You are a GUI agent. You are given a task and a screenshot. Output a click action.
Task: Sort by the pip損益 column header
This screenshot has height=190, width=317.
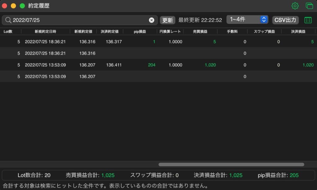click(140, 31)
